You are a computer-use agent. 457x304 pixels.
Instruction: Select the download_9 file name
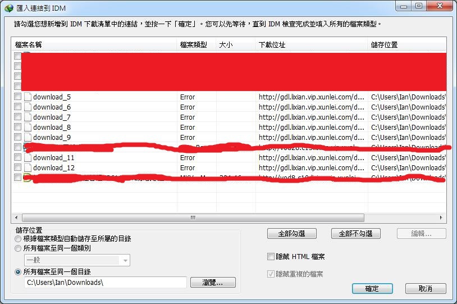pyautogui.click(x=52, y=138)
